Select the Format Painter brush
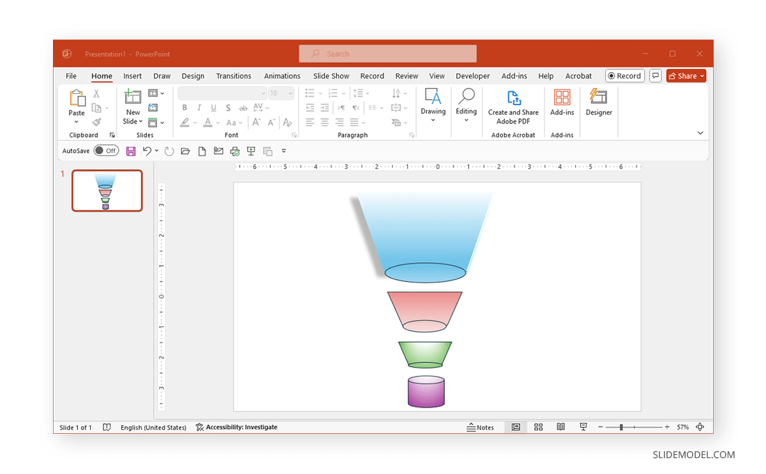 pos(96,122)
